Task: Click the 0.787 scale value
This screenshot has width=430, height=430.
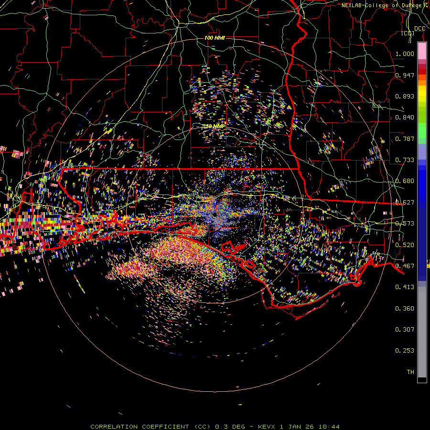Action: pos(405,139)
